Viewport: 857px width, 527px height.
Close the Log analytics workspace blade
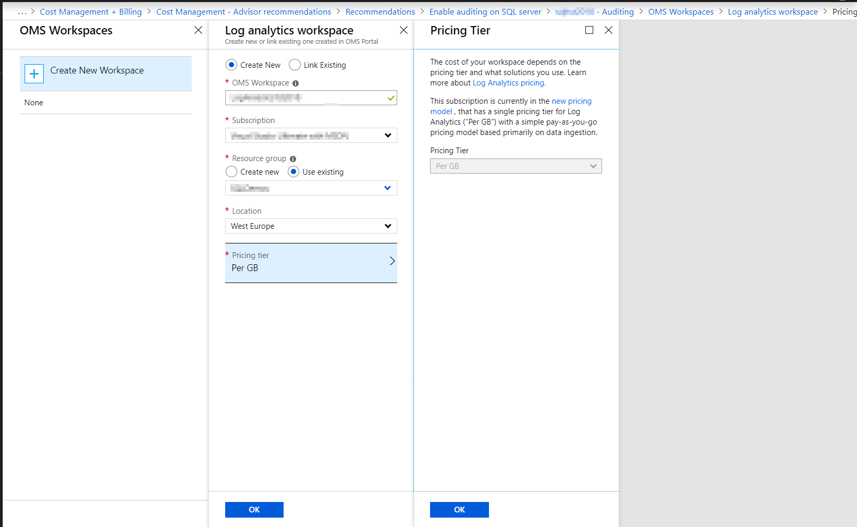click(x=403, y=30)
